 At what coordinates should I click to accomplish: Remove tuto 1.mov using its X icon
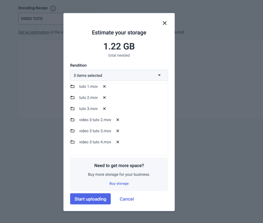[x=104, y=86]
